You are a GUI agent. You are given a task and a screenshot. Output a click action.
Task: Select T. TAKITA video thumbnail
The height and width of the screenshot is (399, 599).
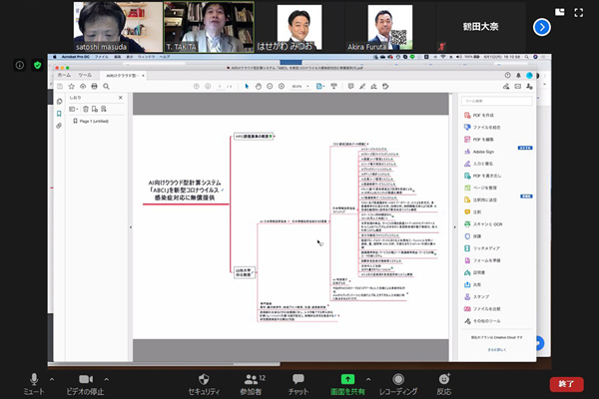(209, 27)
